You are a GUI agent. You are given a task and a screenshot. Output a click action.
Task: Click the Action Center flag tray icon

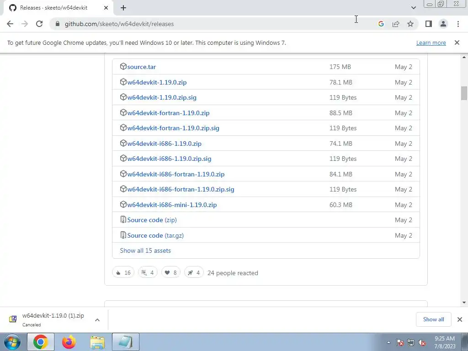[400, 343]
